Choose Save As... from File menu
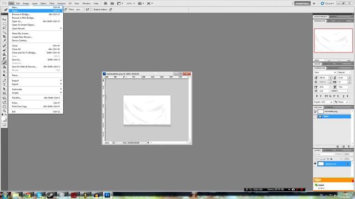Screen dimensions: 355x199 pyautogui.click(x=36, y=60)
